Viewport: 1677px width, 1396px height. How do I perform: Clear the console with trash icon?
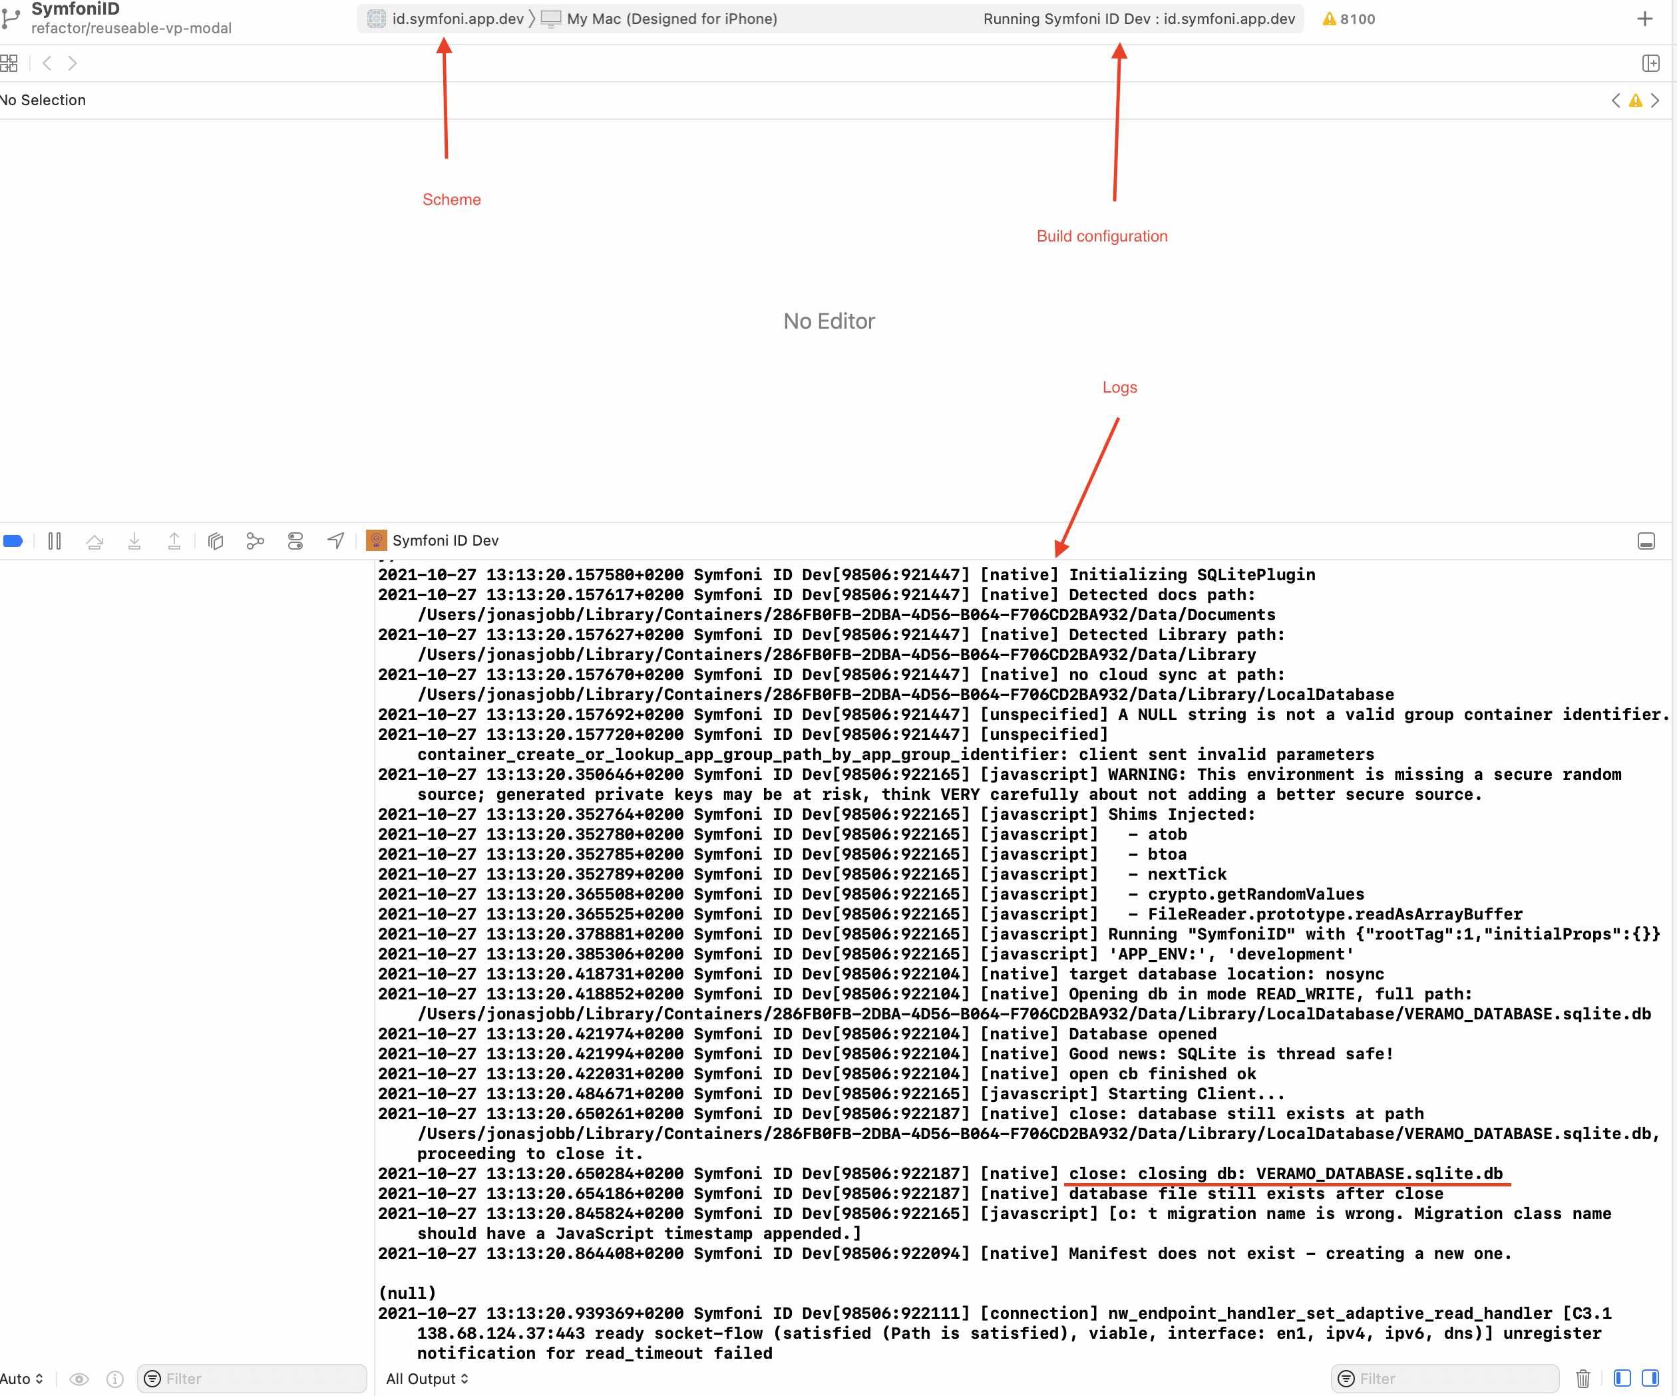pyautogui.click(x=1583, y=1379)
